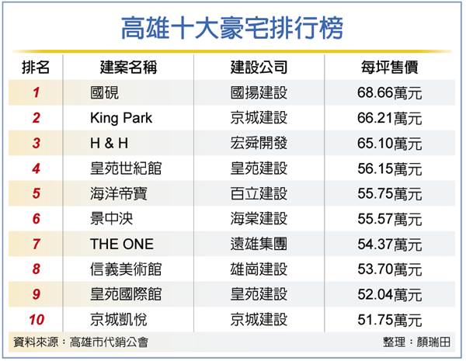
Task: Click the King Park project name
Action: tap(121, 118)
